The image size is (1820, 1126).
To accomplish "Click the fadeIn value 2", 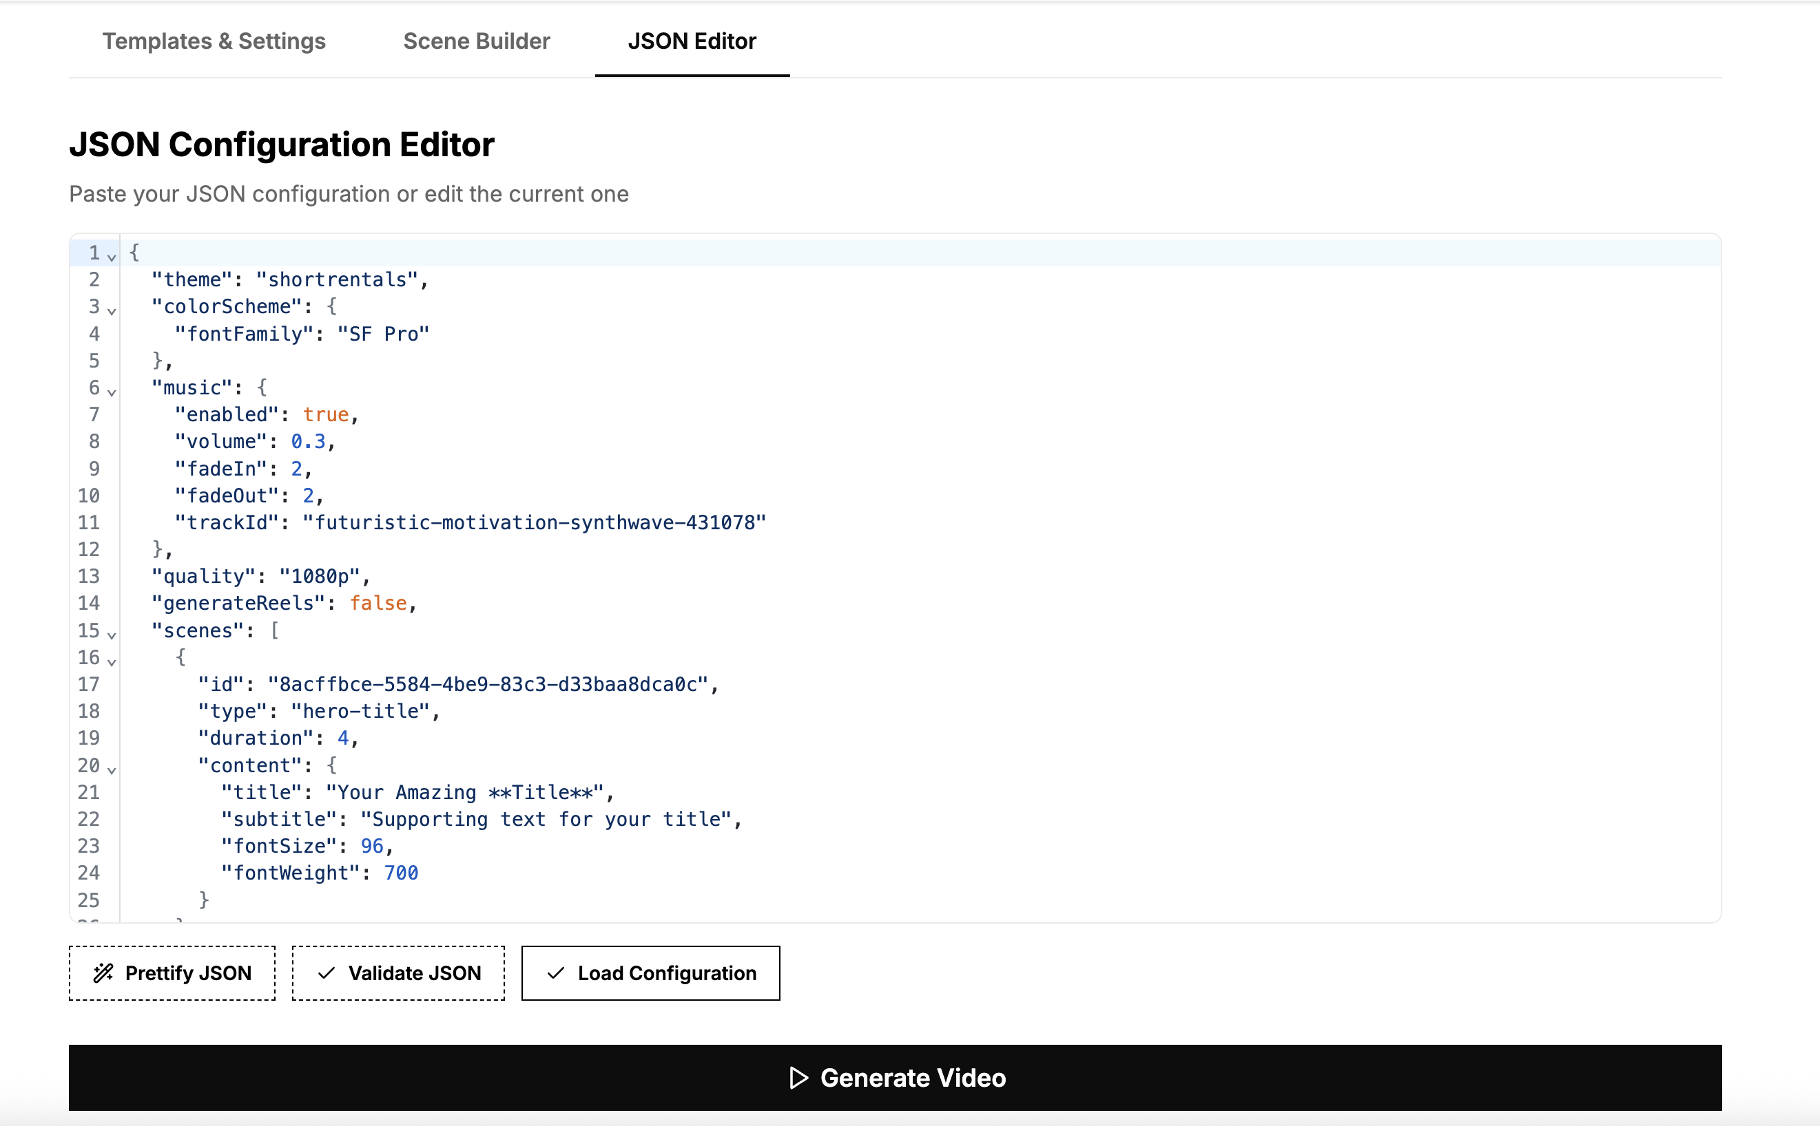I will pos(296,469).
